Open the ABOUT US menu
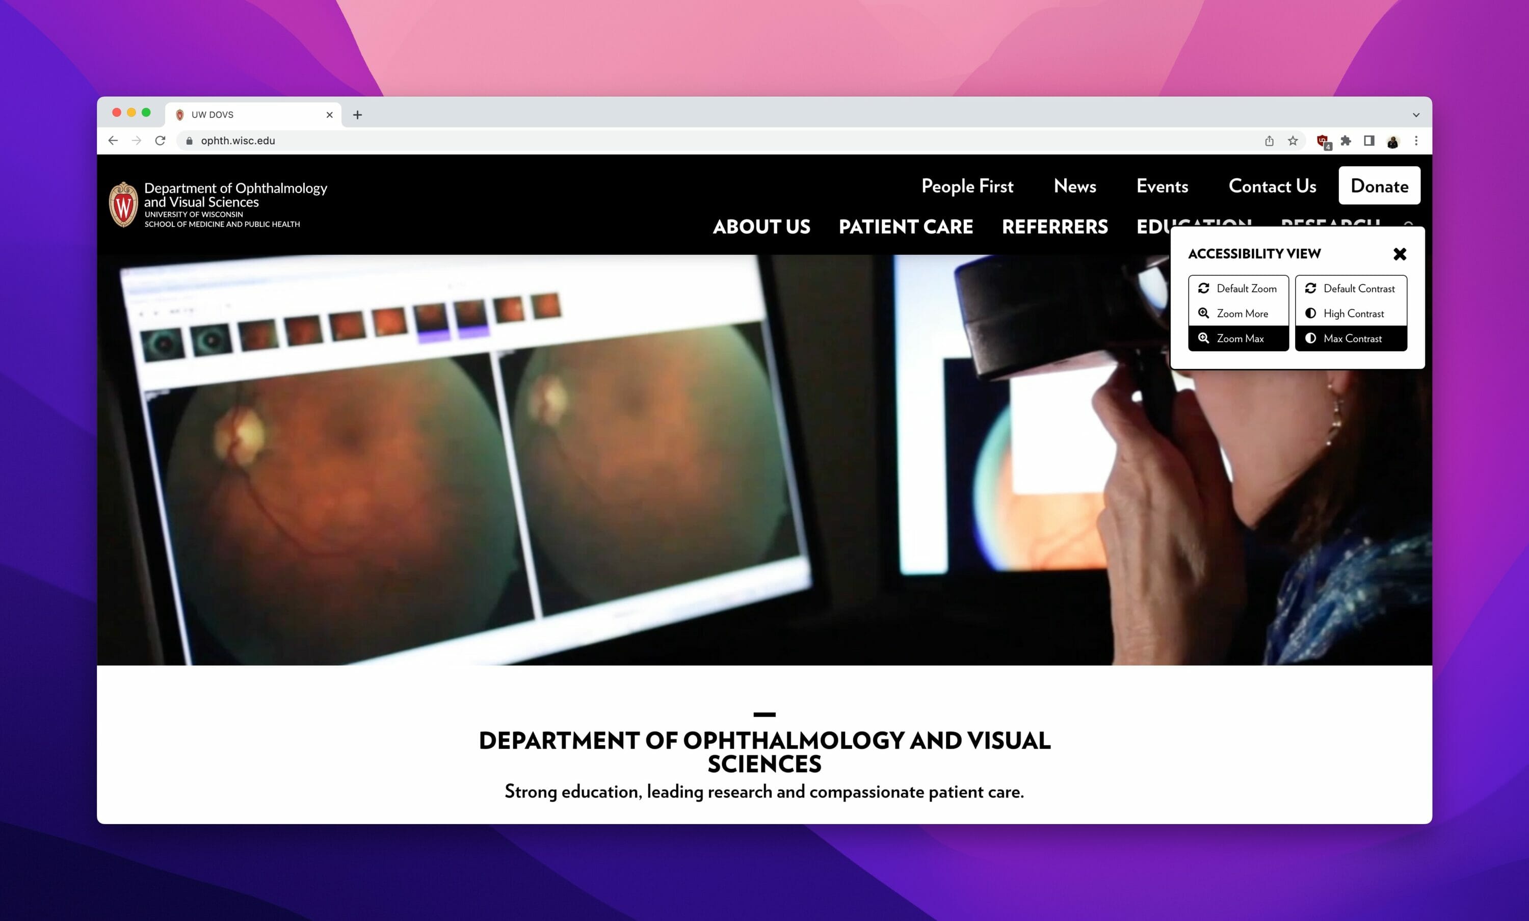The width and height of the screenshot is (1529, 921). [761, 226]
